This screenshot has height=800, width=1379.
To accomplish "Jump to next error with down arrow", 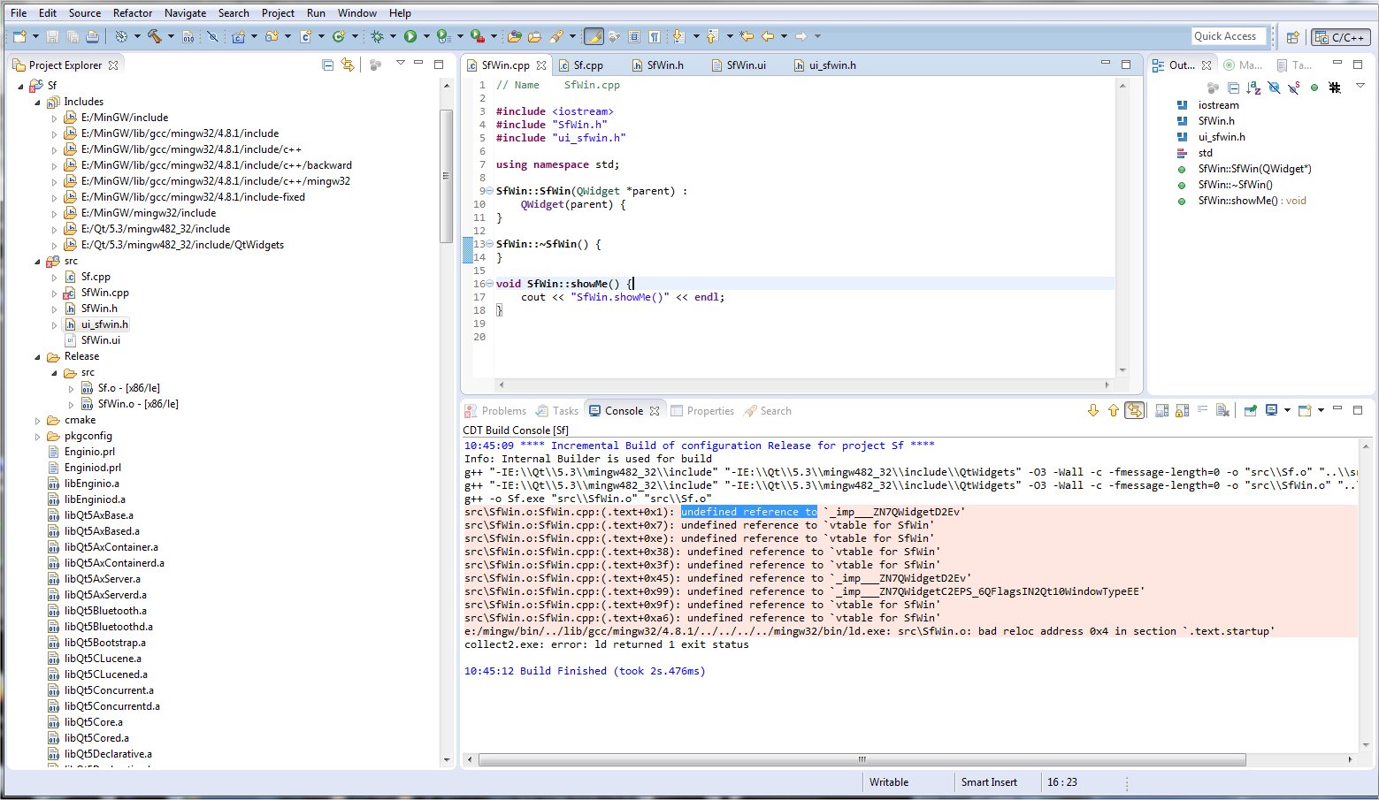I will pyautogui.click(x=1092, y=410).
